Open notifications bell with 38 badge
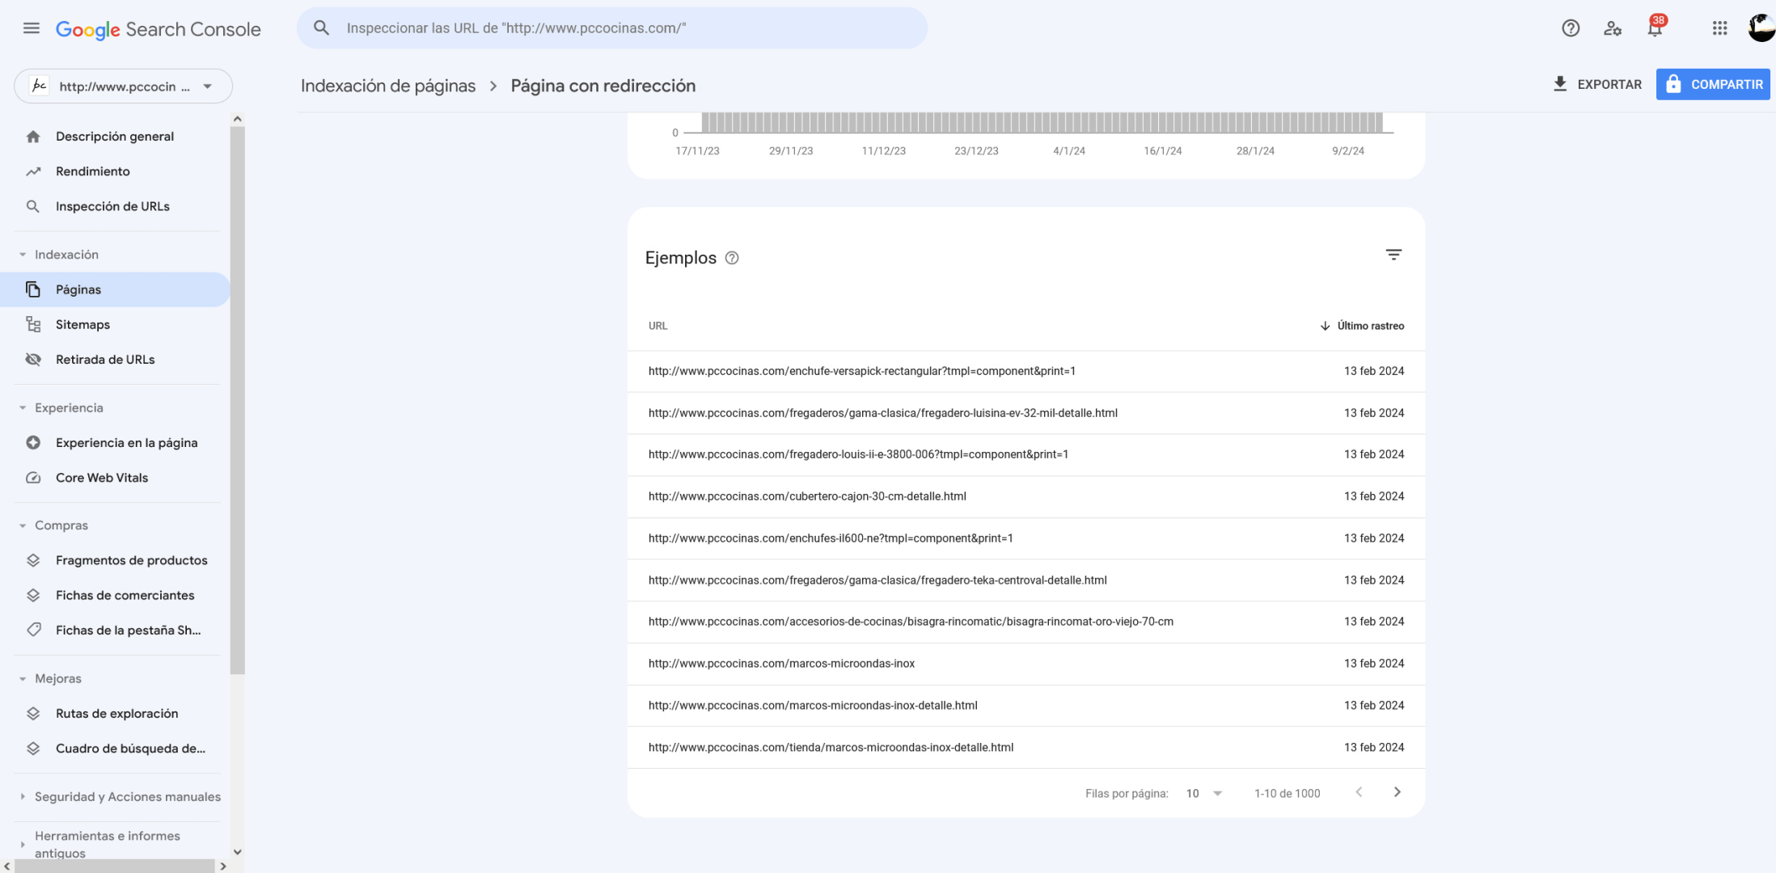 pos(1655,28)
